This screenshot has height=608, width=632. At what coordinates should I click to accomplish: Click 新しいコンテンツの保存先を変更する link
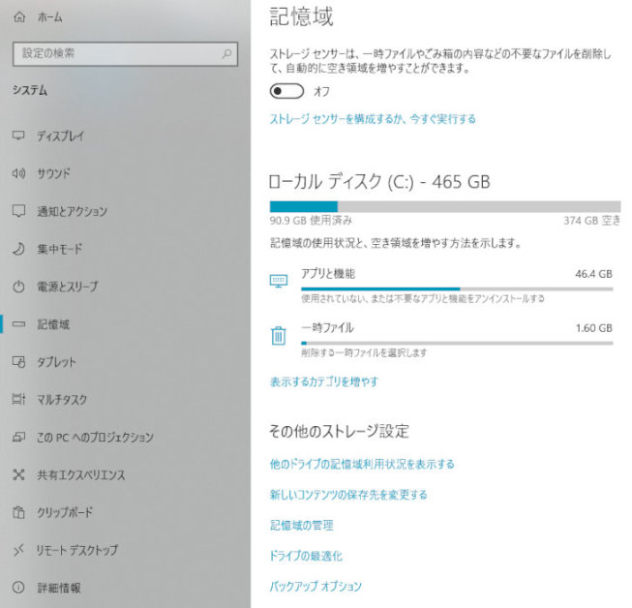348,495
